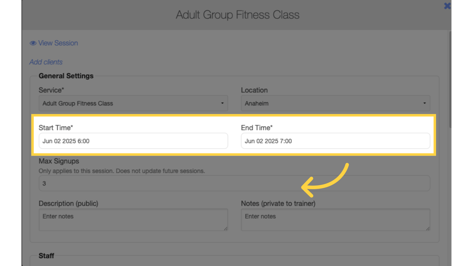Click the Description text area resize handle

pyautogui.click(x=226, y=229)
